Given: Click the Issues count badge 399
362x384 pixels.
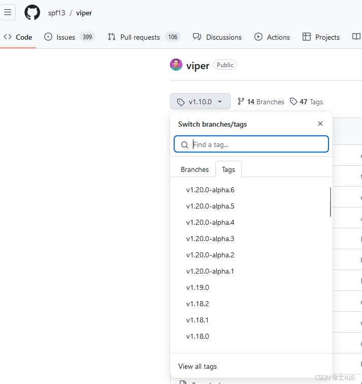Looking at the screenshot, I should tap(87, 37).
